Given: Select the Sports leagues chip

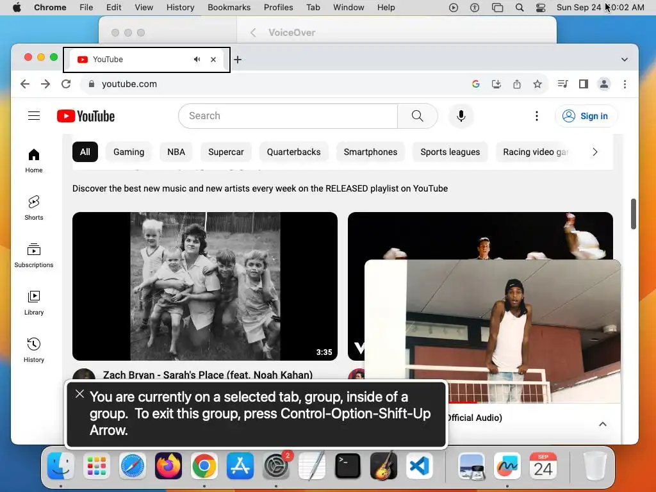Looking at the screenshot, I should 450,152.
